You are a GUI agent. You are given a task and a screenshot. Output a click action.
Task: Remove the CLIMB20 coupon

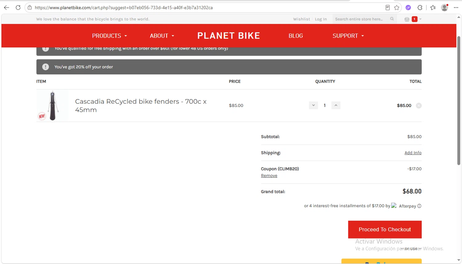(269, 175)
